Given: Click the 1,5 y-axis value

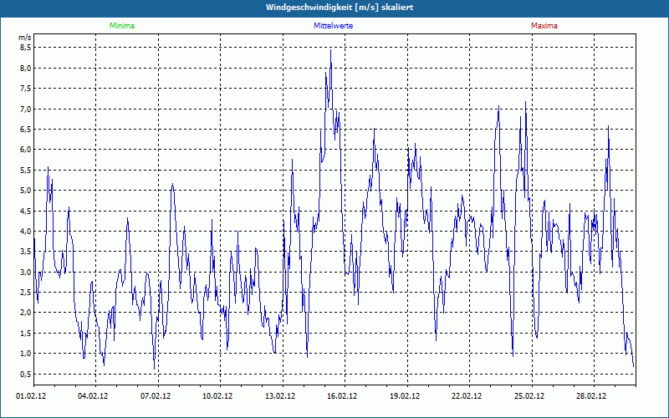Looking at the screenshot, I should pos(26,333).
